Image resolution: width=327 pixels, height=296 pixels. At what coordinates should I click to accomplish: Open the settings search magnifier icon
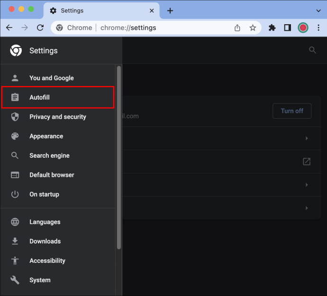(312, 50)
